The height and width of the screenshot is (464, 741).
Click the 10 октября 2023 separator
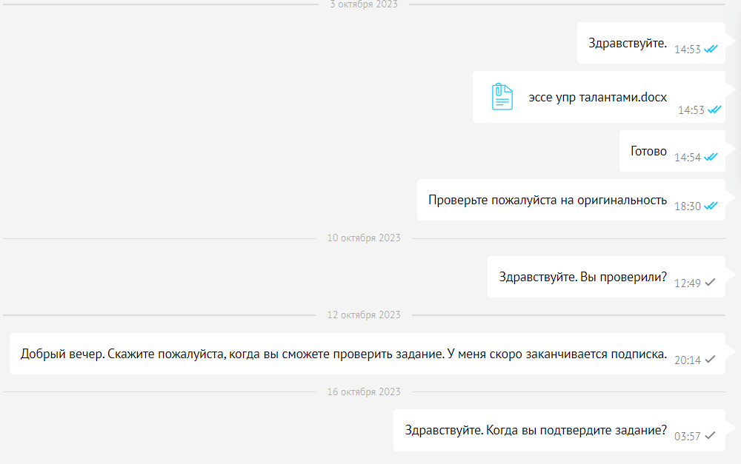click(364, 238)
